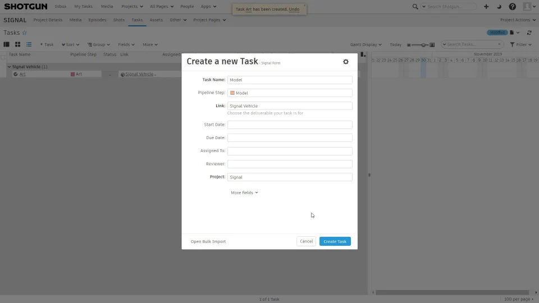Switch to the Episodes tab

(97, 20)
